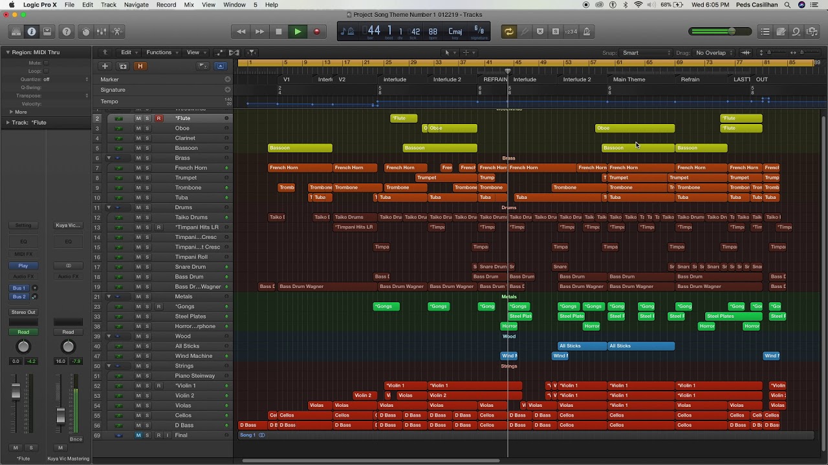
Task: Toggle Cycle mode button
Action: [509, 32]
